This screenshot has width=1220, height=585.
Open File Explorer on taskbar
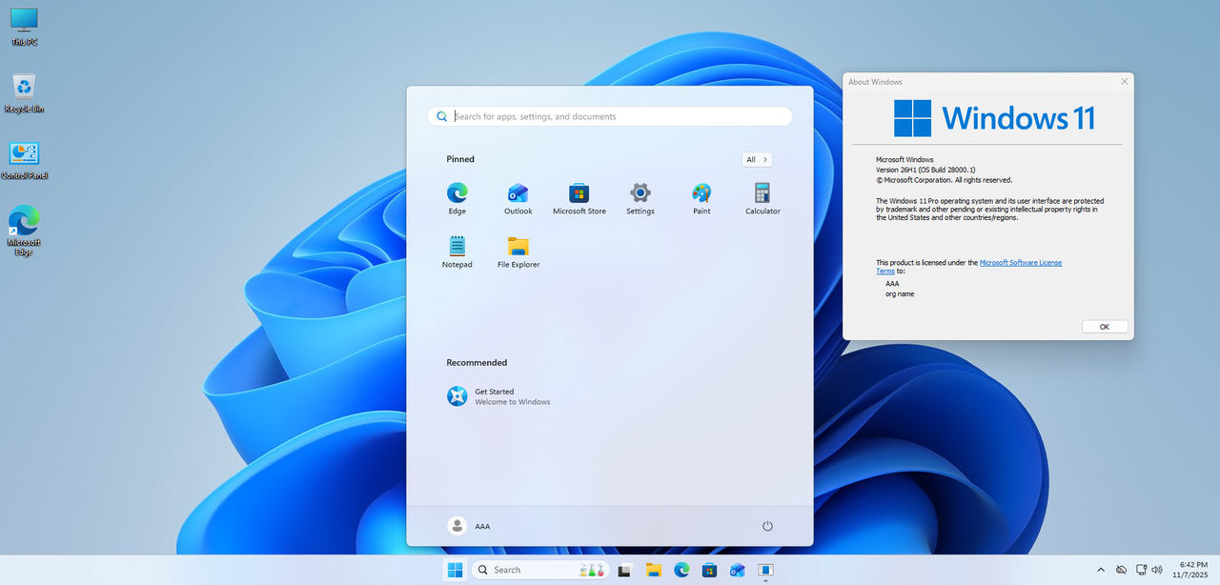653,570
